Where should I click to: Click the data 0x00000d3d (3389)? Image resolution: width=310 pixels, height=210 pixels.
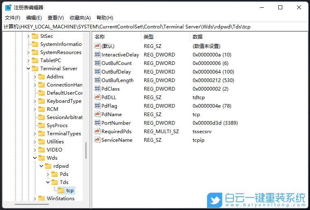(215, 123)
